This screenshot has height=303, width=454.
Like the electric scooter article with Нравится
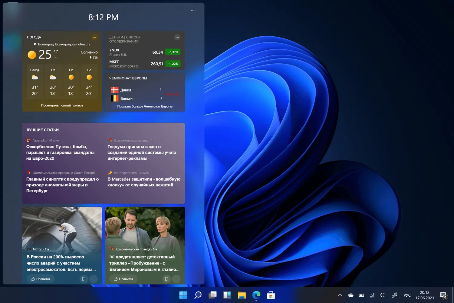[41, 279]
